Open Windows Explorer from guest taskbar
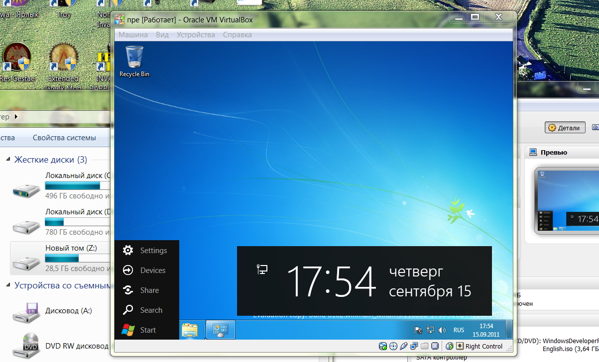The height and width of the screenshot is (362, 599). point(190,330)
